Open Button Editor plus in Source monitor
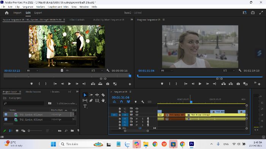This screenshot has width=266, height=149. tap(130, 84)
